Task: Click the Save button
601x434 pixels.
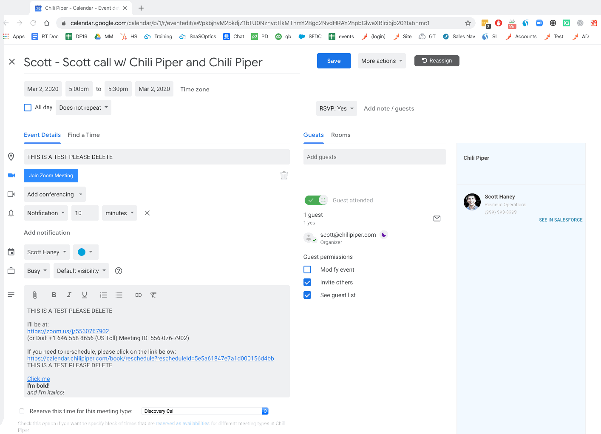Action: [334, 61]
